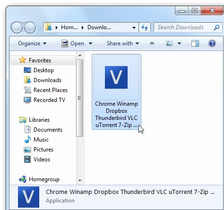Maximize the Explorer window
Viewport: 224px width, 210px height.
click(195, 11)
